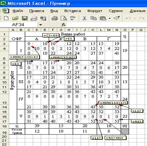
Task: Open Print Preview
Action: 64,18
